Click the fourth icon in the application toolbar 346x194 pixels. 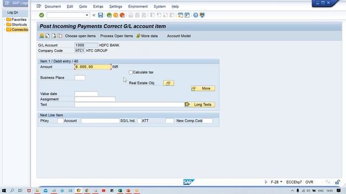[x=60, y=36]
